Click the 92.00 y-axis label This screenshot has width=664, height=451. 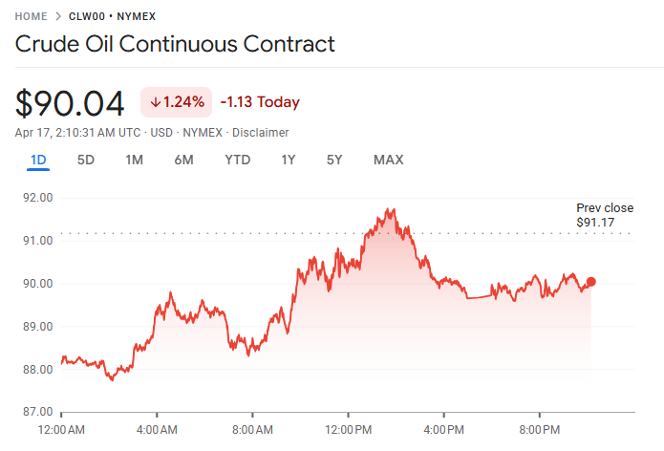tap(38, 198)
